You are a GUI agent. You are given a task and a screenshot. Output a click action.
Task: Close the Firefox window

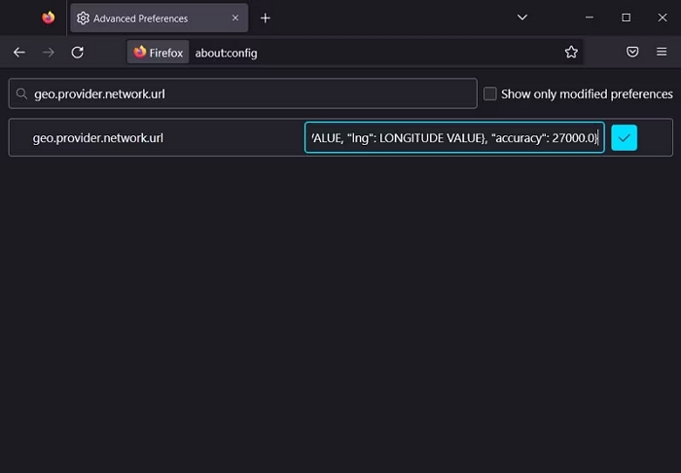[x=663, y=18]
